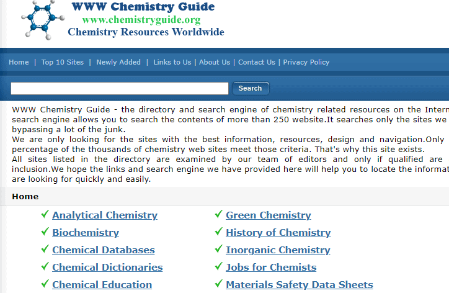Image resolution: width=449 pixels, height=293 pixels.
Task: Click checkmark icon beside Green Chemistry
Action: coord(219,214)
